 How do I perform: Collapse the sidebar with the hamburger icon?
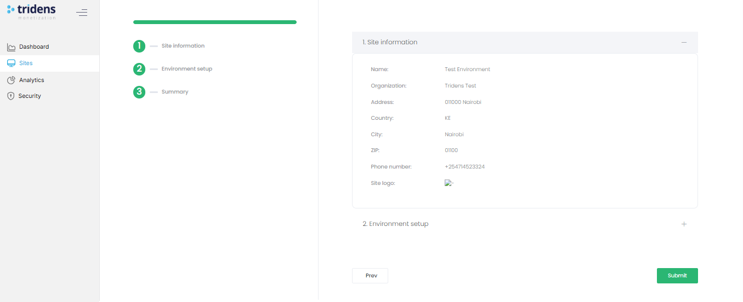82,13
